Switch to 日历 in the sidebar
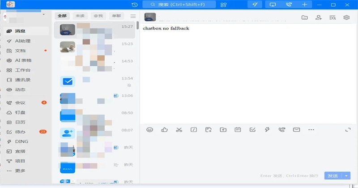 click(20, 122)
